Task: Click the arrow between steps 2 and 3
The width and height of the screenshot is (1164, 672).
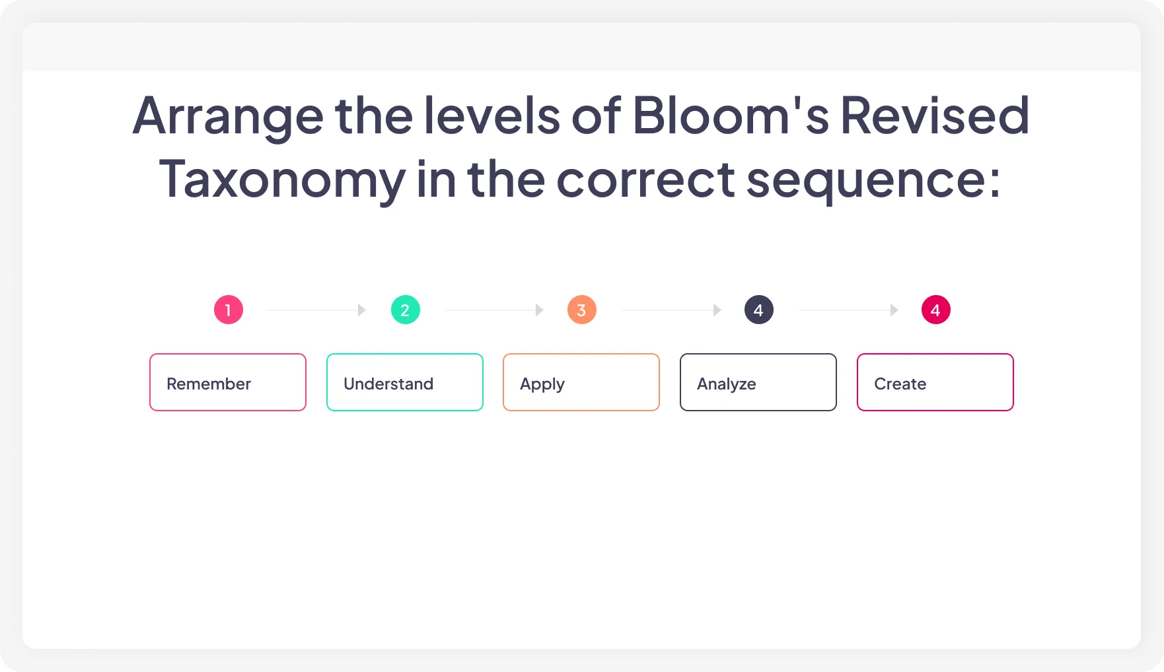Action: click(x=494, y=310)
